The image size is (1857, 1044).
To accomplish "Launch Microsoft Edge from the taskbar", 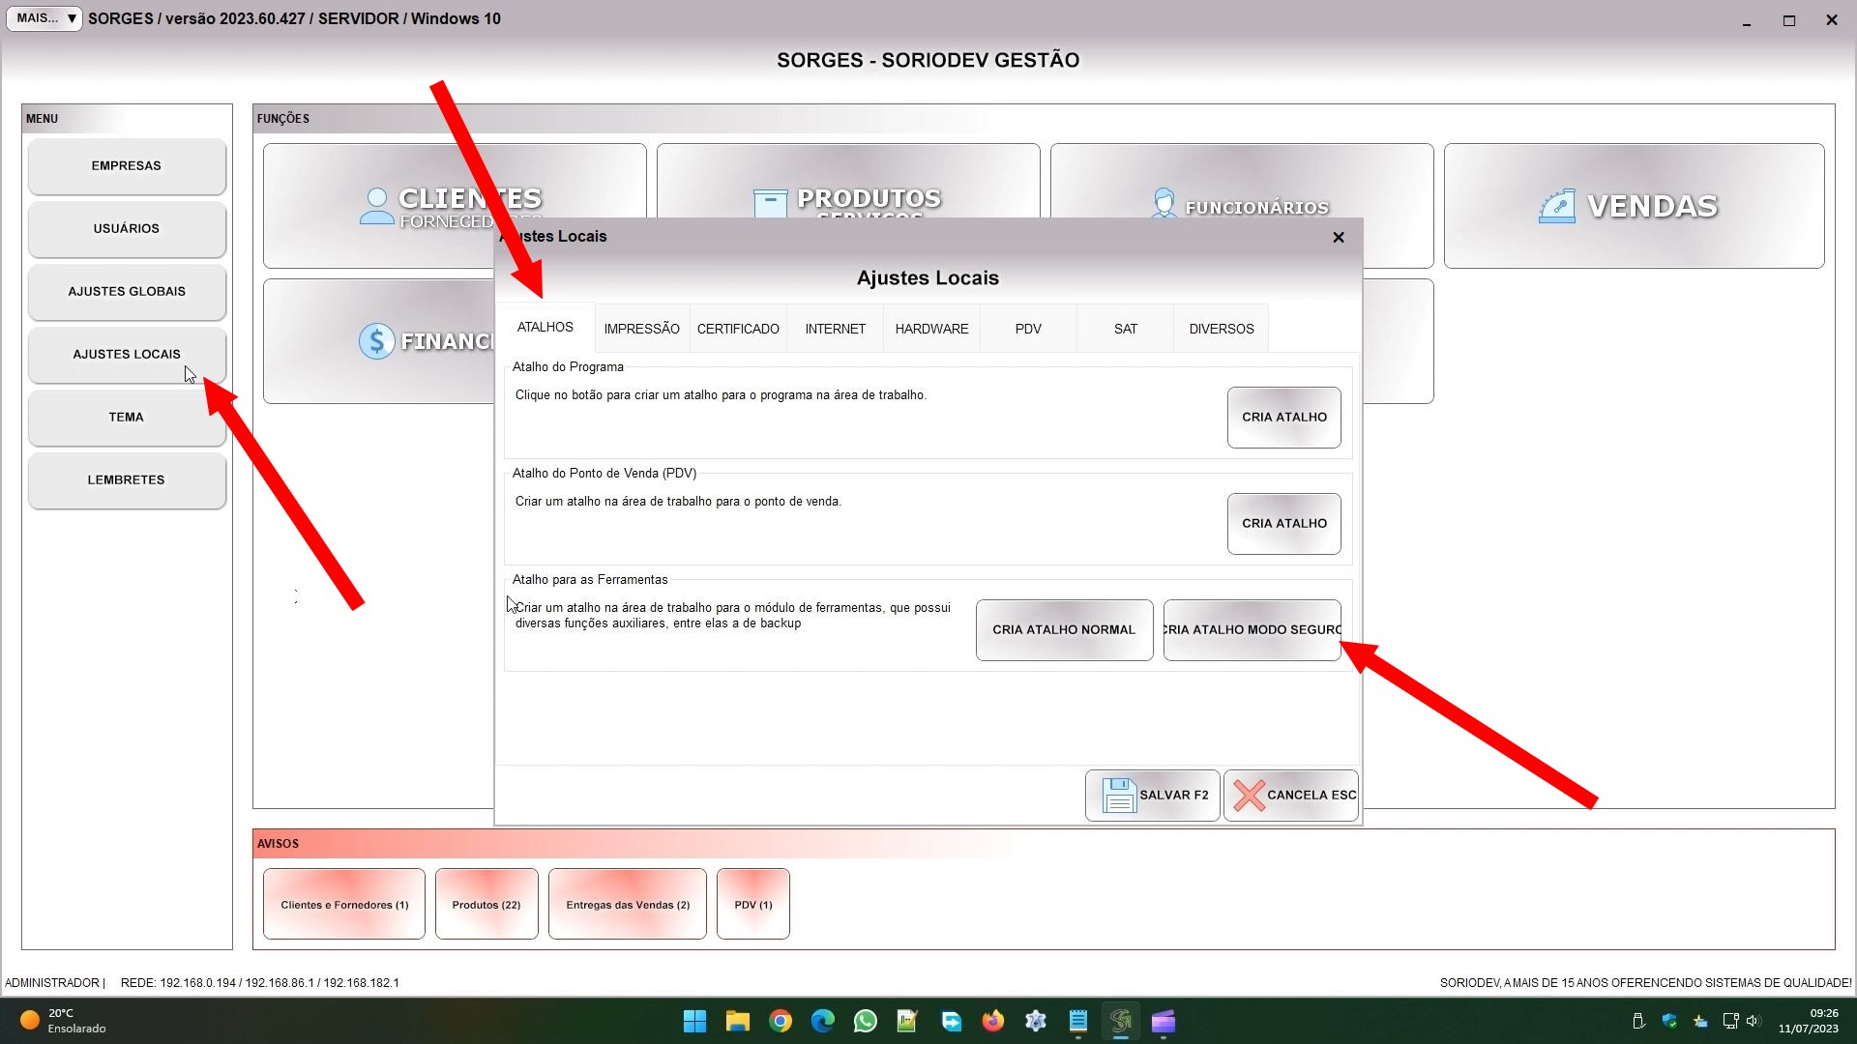I will 823,1021.
